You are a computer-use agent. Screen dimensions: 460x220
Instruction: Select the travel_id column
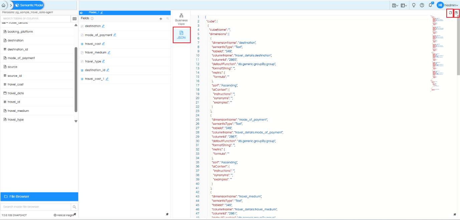[14, 102]
